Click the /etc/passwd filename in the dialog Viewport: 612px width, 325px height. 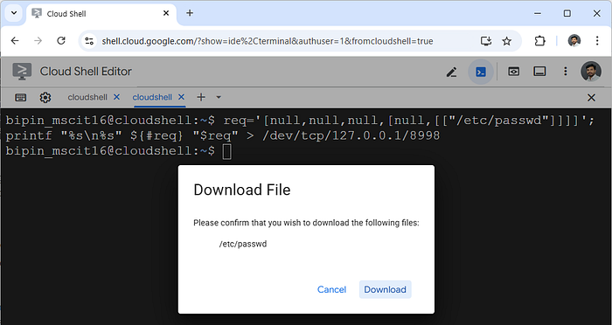243,245
